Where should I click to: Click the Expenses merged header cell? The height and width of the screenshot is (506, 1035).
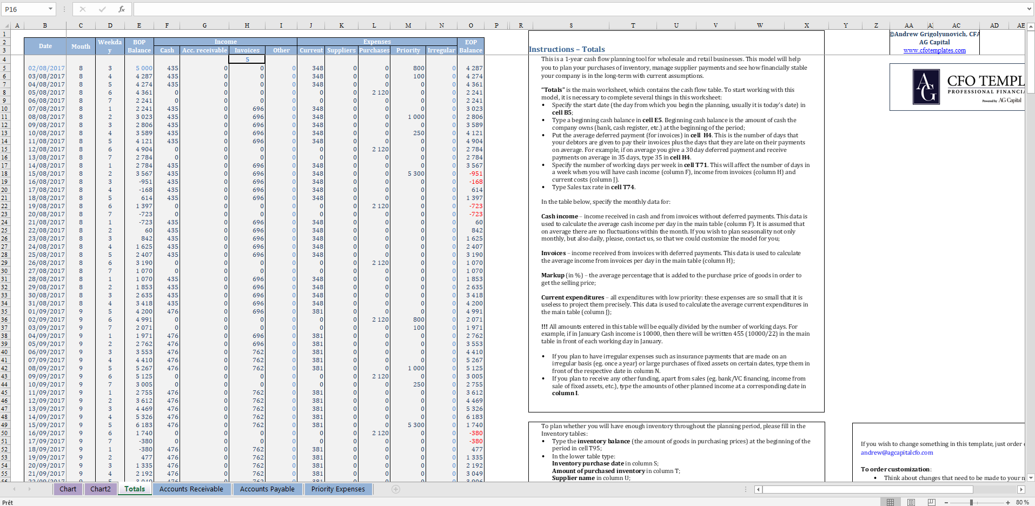[x=377, y=42]
